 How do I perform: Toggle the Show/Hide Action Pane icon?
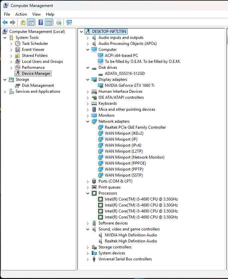49,22
